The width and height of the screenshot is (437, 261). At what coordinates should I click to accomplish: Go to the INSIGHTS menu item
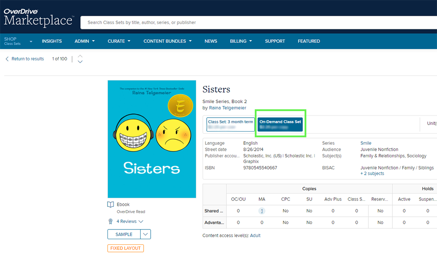click(x=52, y=41)
